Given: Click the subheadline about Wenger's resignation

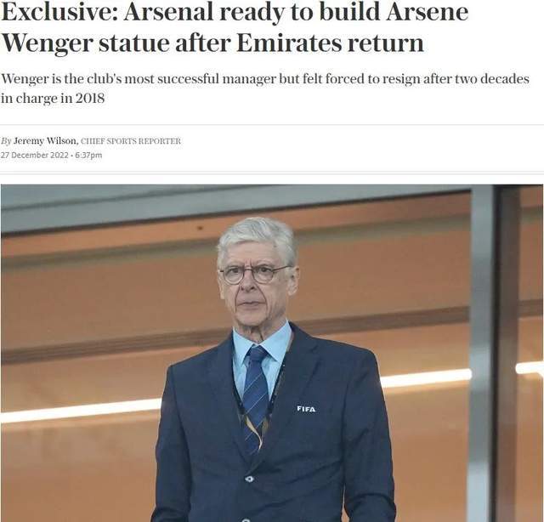Looking at the screenshot, I should (x=264, y=88).
